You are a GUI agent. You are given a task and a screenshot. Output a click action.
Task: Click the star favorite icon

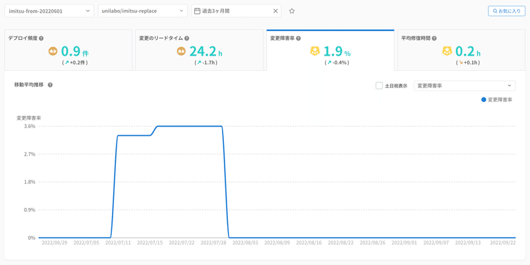tap(292, 11)
